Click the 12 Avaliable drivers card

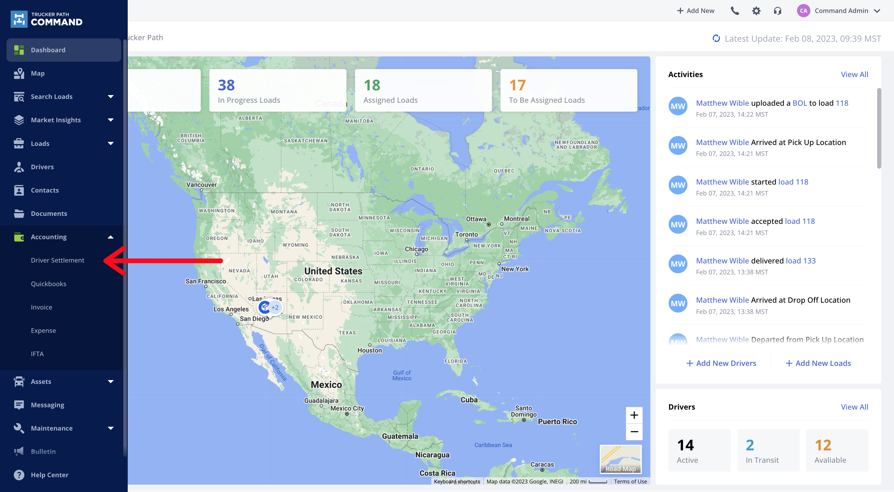(837, 450)
